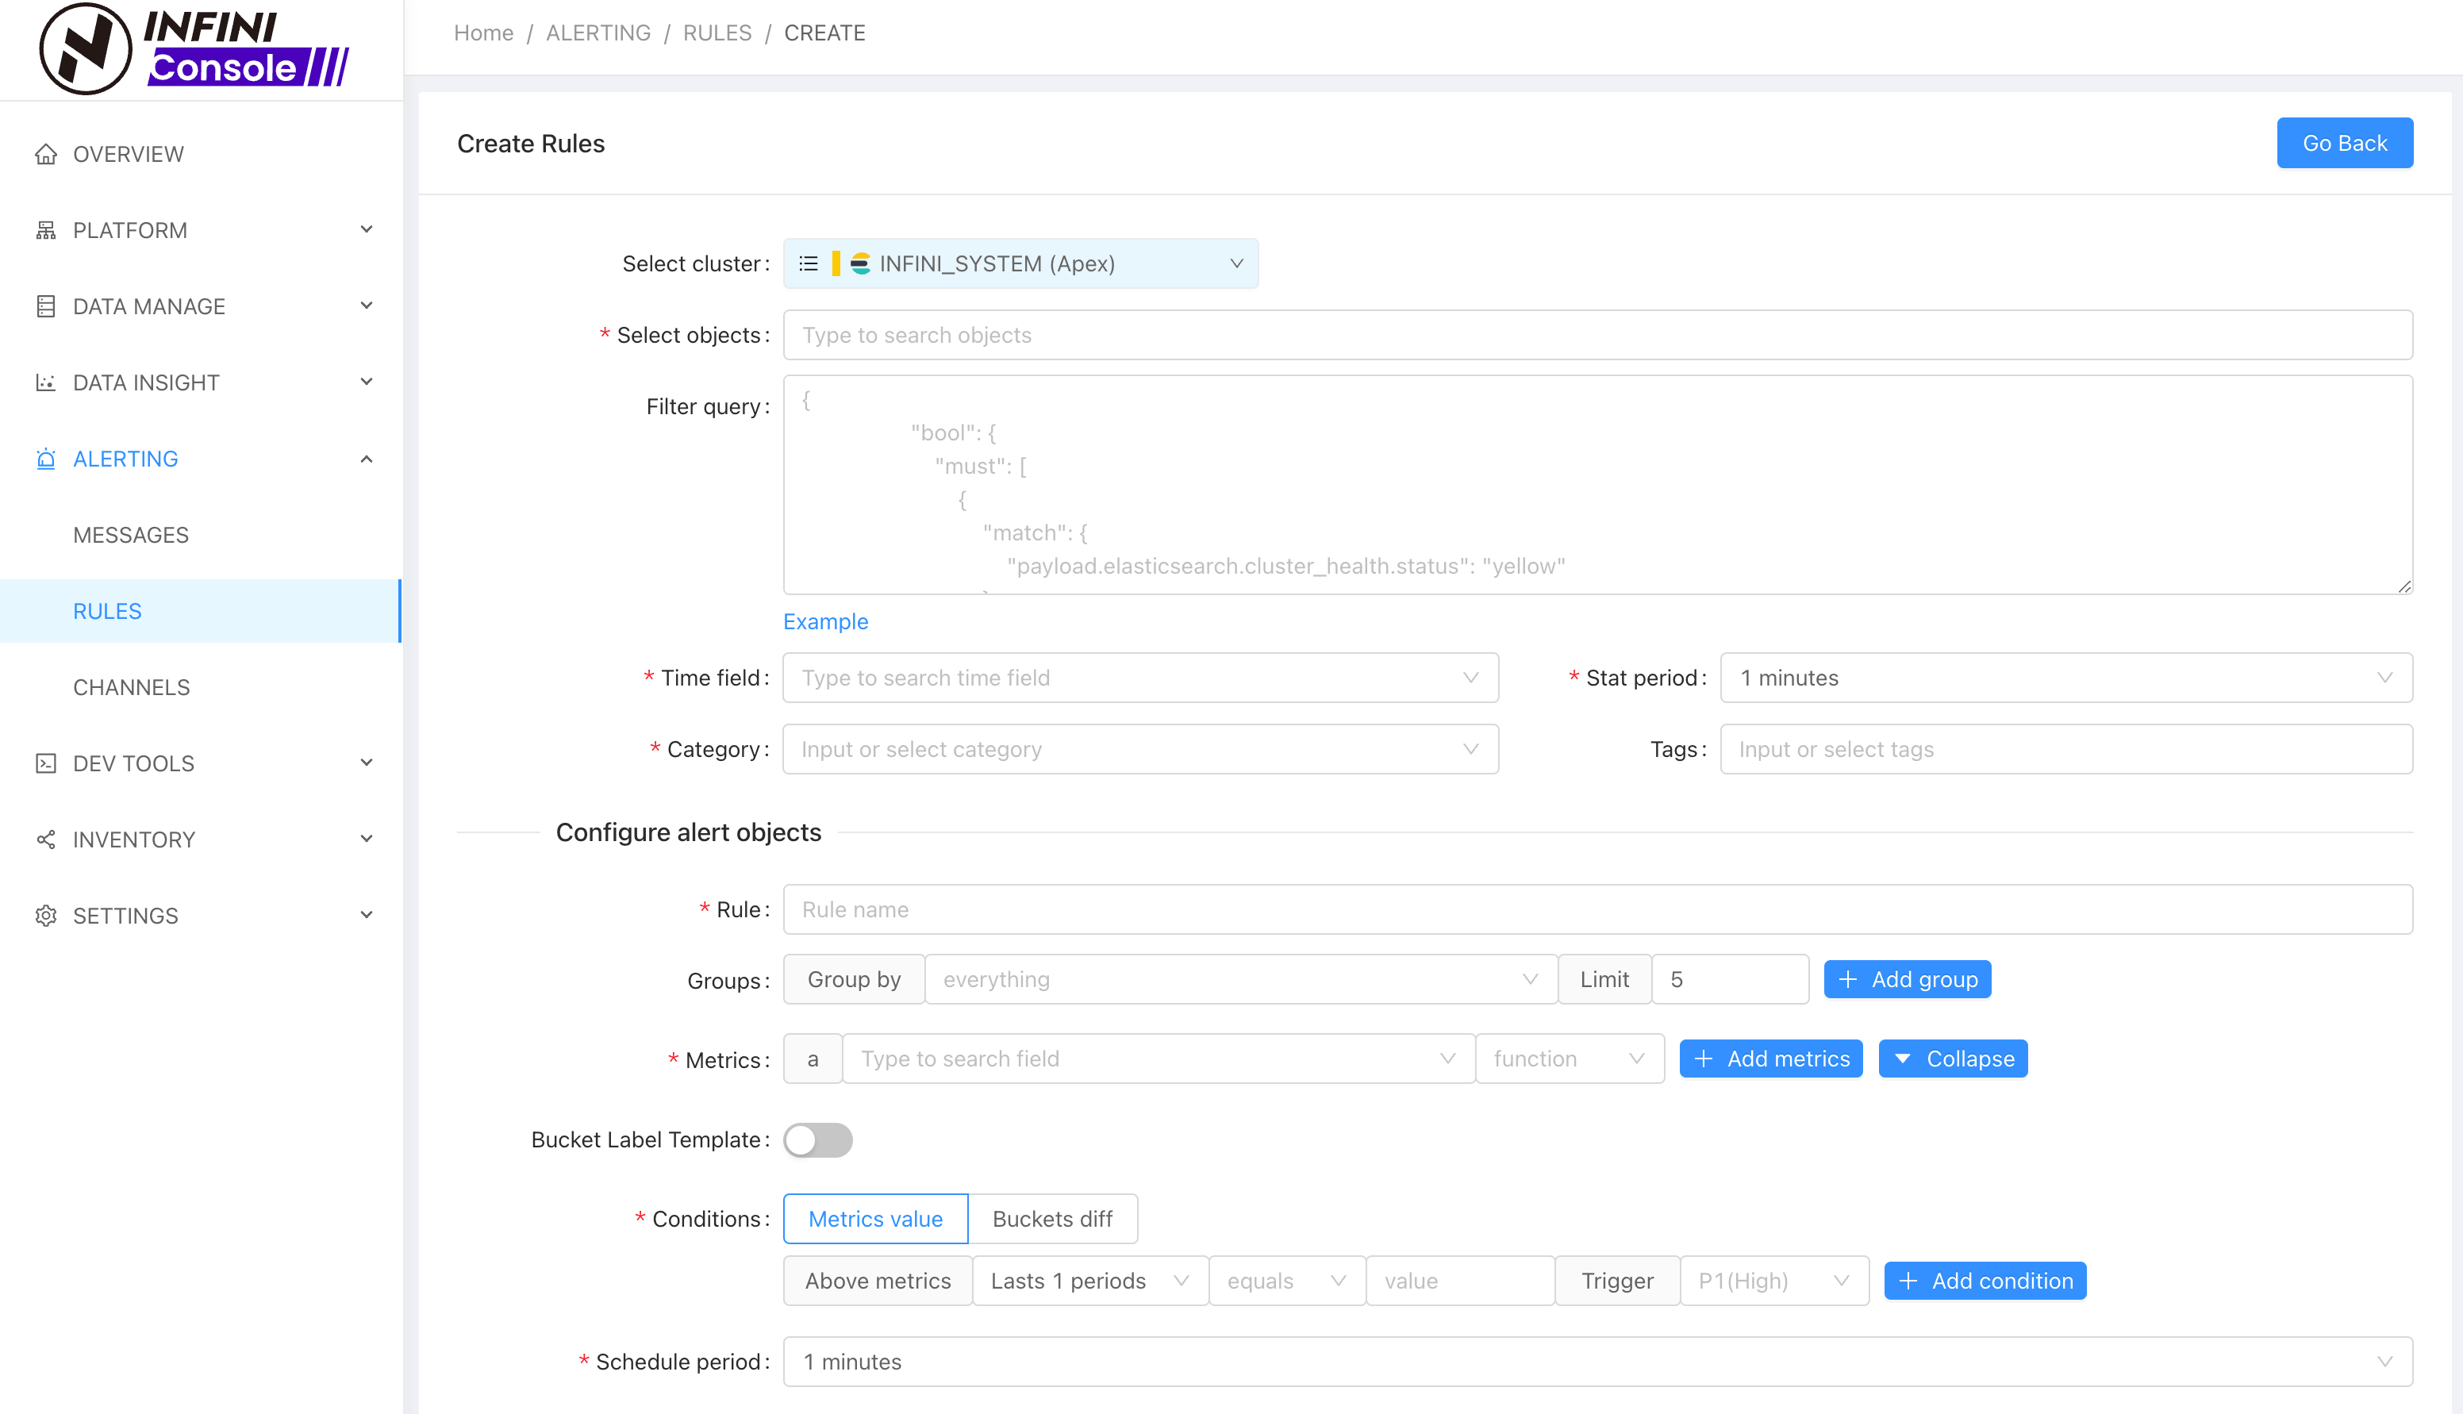Click the Data Insight chart icon
The height and width of the screenshot is (1414, 2463).
(x=46, y=382)
